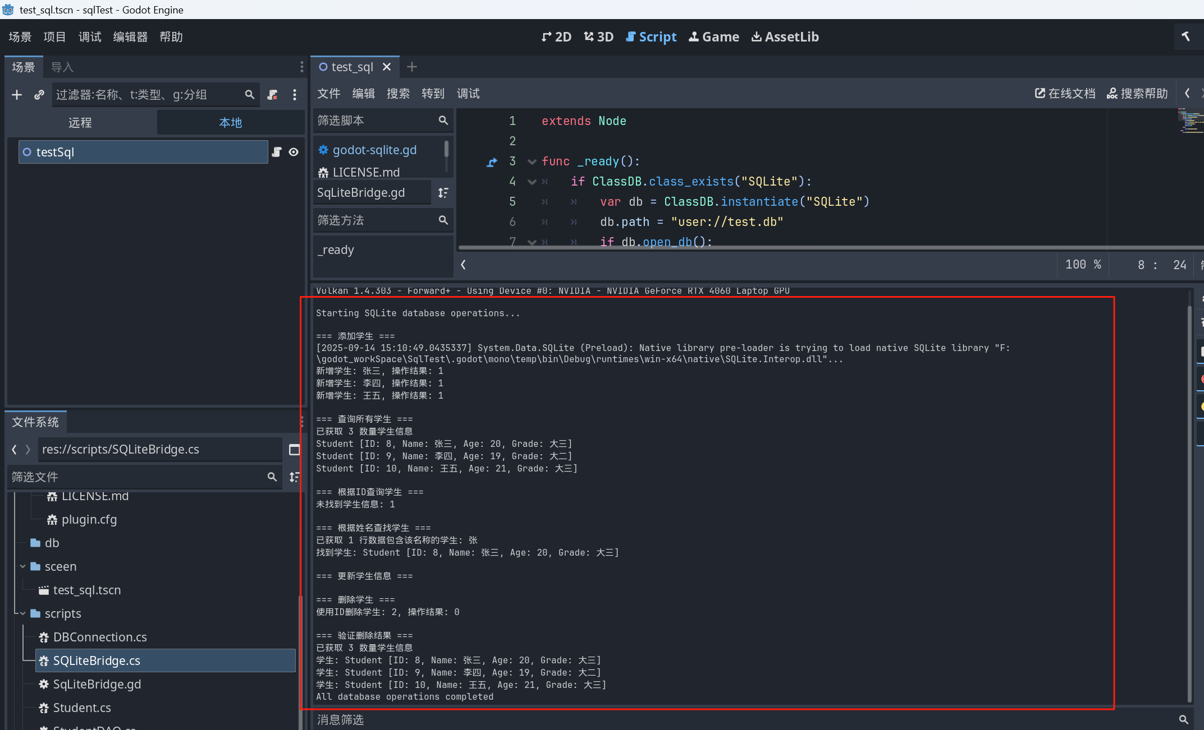
Task: Click the 筛选方法 filter methods field
Action: (383, 220)
